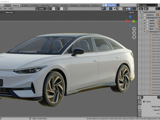Expand the wheels collection
The image size is (160, 120).
click(x=145, y=20)
